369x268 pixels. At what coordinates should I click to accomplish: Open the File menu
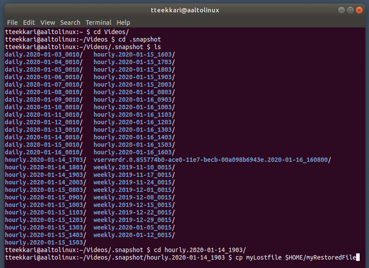pyautogui.click(x=12, y=22)
